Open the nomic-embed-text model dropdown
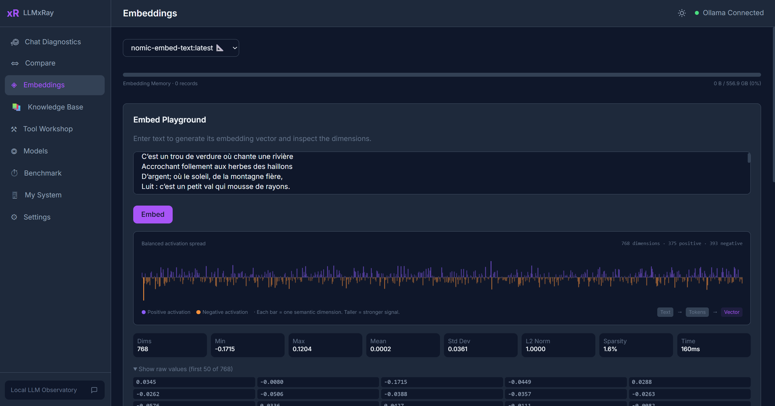Viewport: 775px width, 406px height. (181, 48)
